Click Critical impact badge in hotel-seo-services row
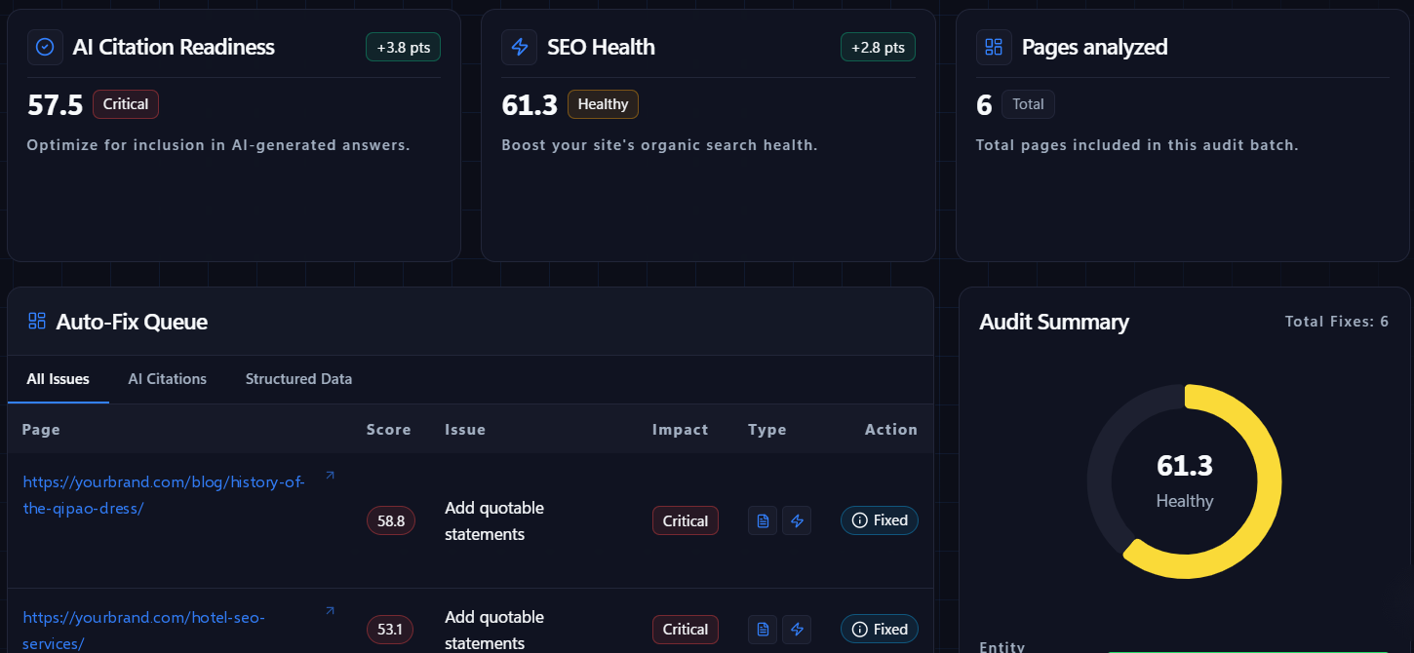 pyautogui.click(x=686, y=630)
